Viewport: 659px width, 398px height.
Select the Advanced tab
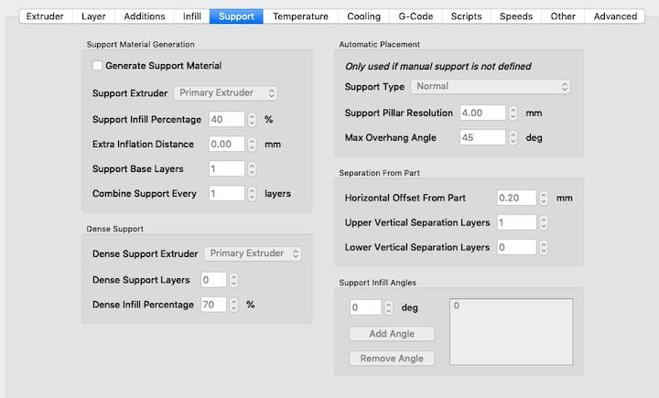click(x=615, y=16)
